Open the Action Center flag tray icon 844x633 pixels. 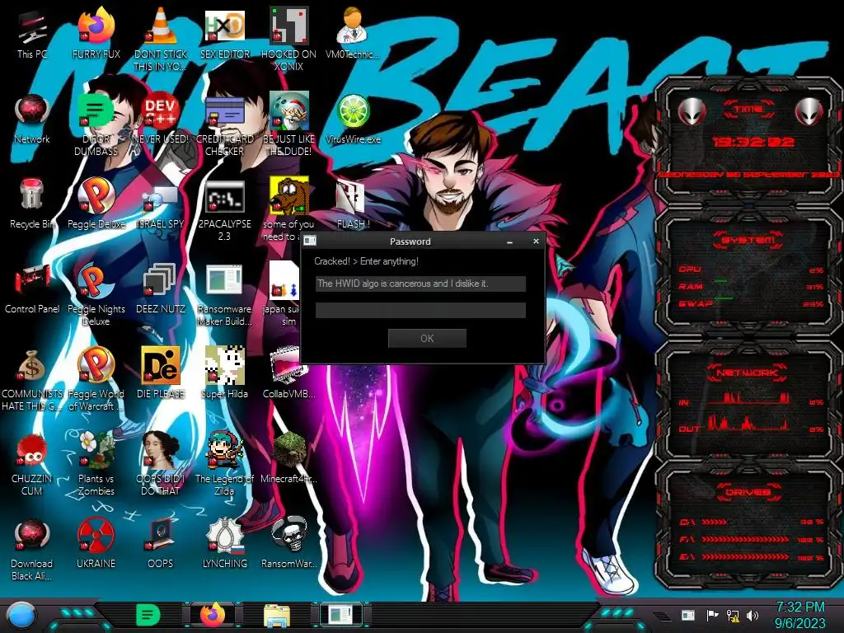click(x=712, y=615)
